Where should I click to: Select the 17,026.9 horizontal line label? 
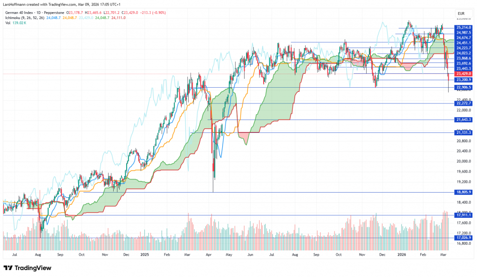[464, 238]
